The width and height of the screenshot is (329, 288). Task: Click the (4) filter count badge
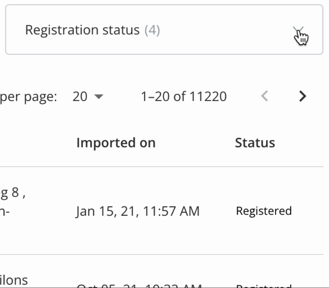click(x=152, y=30)
